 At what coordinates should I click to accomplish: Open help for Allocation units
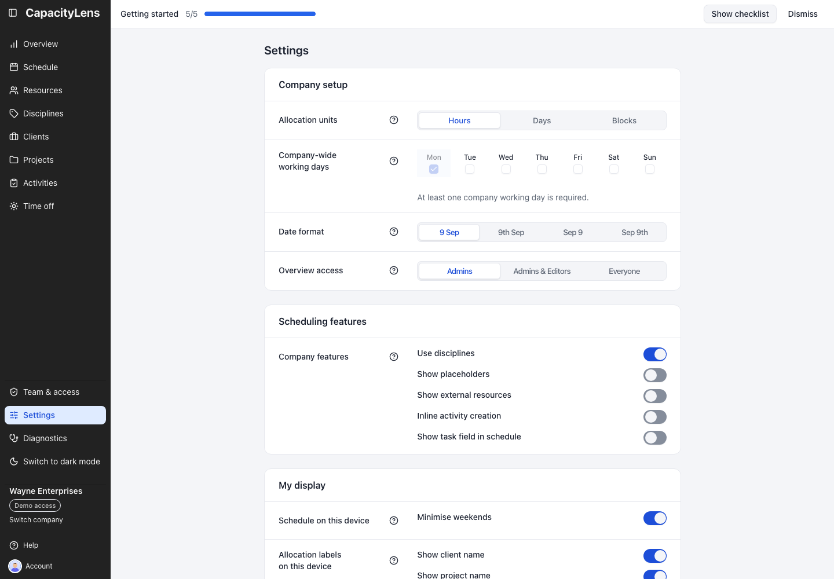[394, 120]
